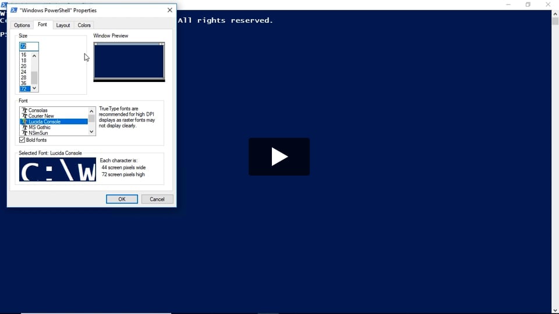Close the Properties dialog with the X
Viewport: 559px width, 314px height.
coord(169,10)
